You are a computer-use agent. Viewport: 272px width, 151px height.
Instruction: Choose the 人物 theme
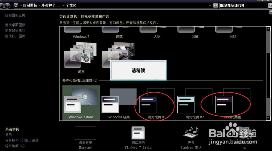[x=157, y=33]
